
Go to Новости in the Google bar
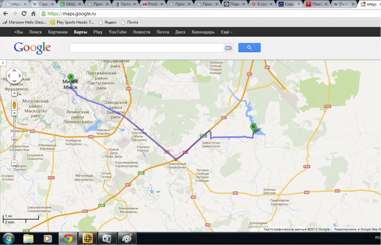141,32
